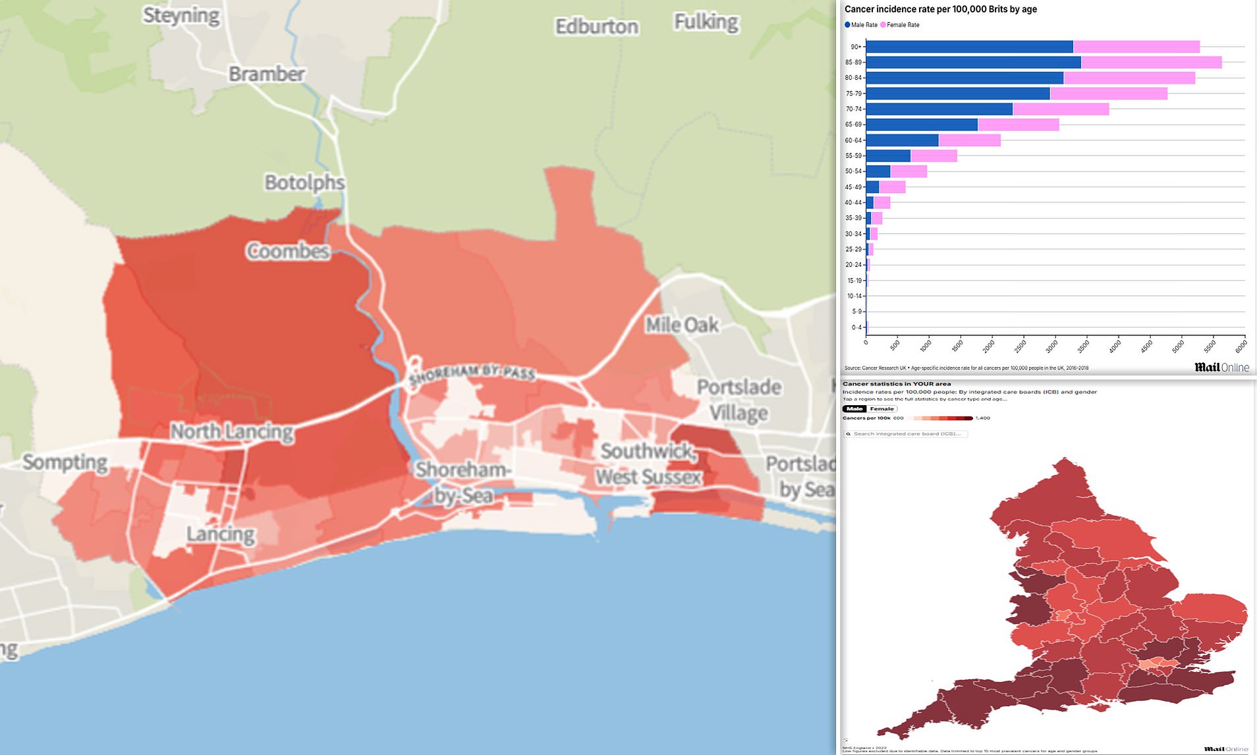The image size is (1257, 755).
Task: Click the magnifying glass icon in the ICB search box
Action: pyautogui.click(x=849, y=433)
